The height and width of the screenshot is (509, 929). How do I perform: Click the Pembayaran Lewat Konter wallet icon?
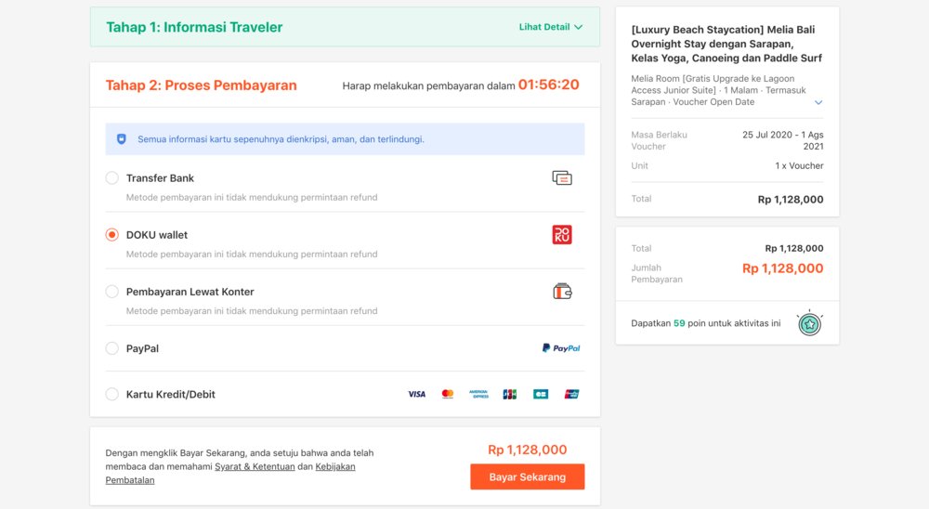(561, 292)
